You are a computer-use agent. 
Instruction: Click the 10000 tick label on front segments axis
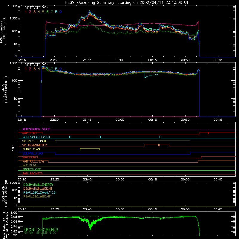pyautogui.click(x=13, y=6)
